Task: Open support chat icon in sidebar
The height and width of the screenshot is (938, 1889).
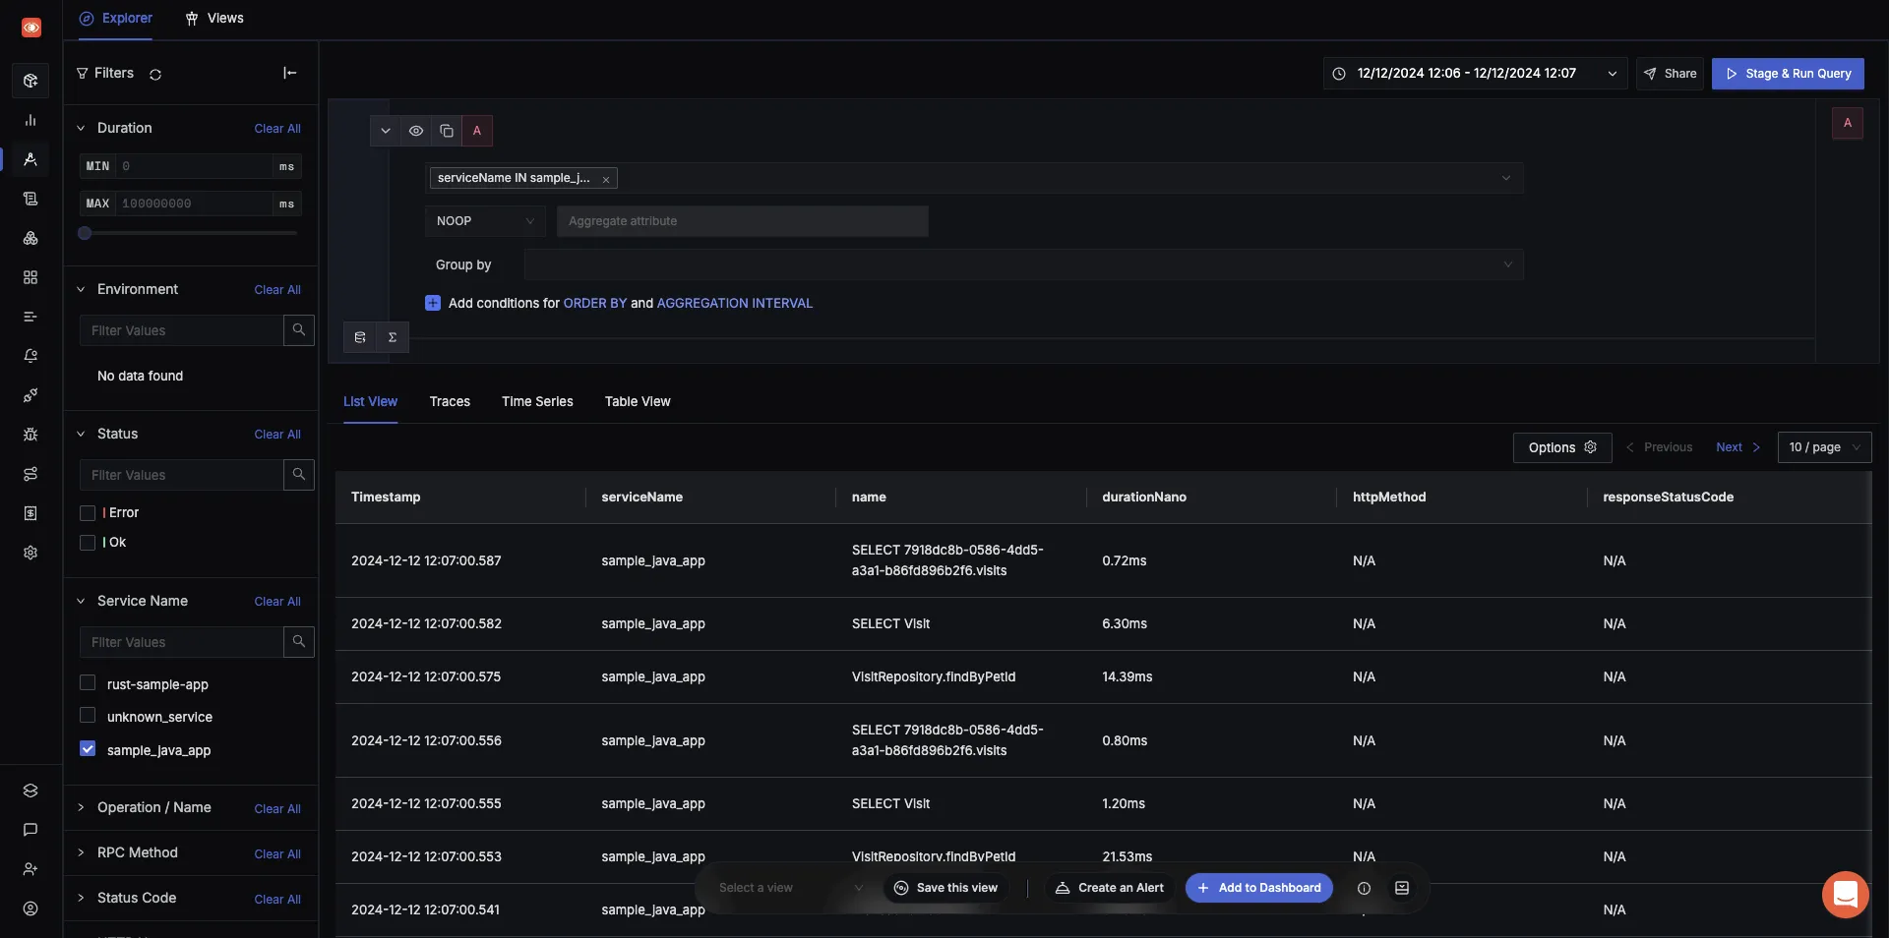Action: pyautogui.click(x=30, y=830)
